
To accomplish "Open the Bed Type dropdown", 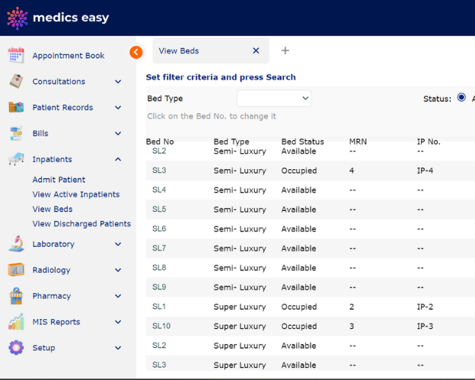I will coord(274,98).
